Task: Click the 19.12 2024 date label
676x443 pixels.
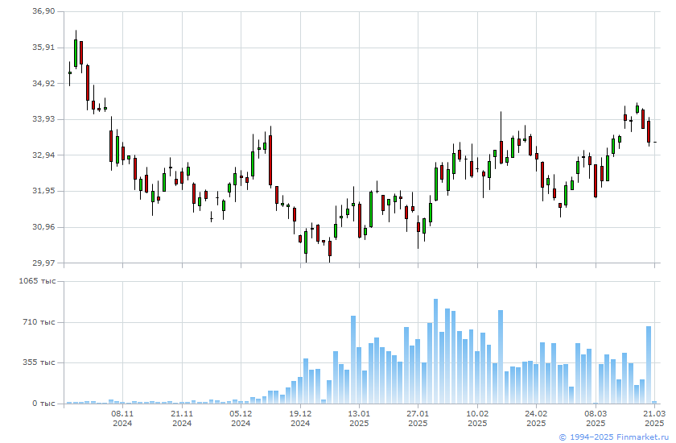Action: (x=300, y=418)
